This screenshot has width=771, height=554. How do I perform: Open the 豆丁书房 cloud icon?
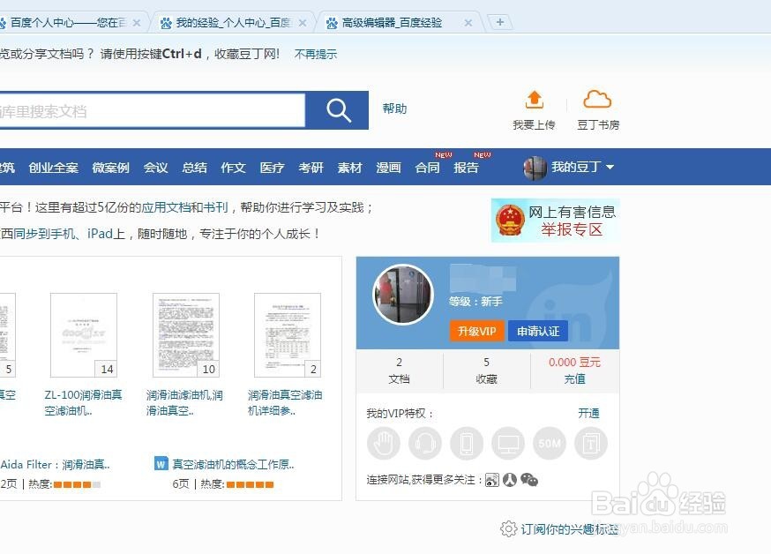click(x=597, y=100)
